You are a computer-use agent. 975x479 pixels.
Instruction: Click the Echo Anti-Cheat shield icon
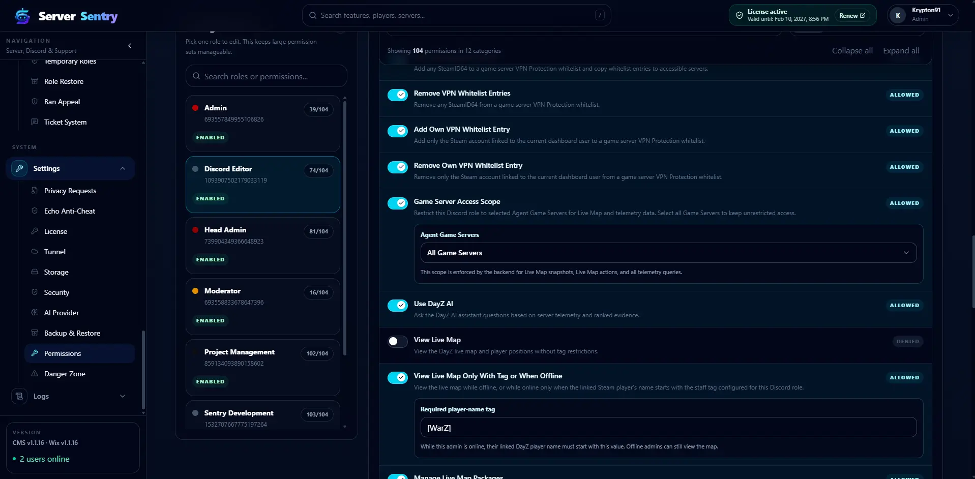coord(35,211)
